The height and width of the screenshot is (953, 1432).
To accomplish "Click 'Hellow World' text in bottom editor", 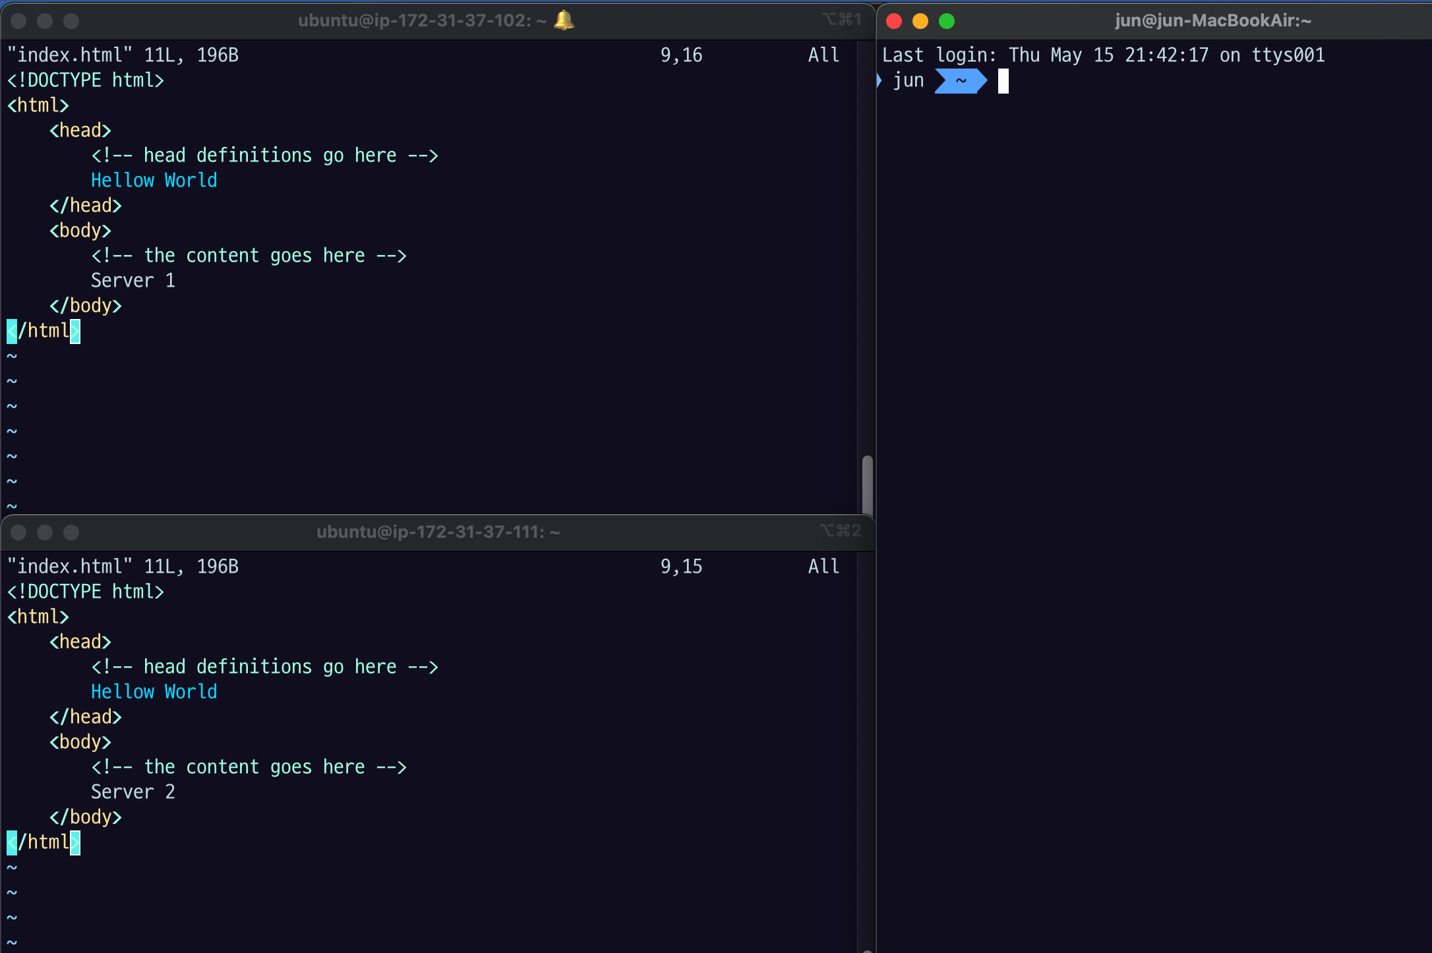I will [x=154, y=692].
